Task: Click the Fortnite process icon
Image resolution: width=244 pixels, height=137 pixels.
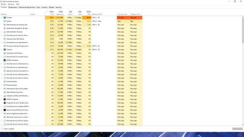Action: point(5,18)
